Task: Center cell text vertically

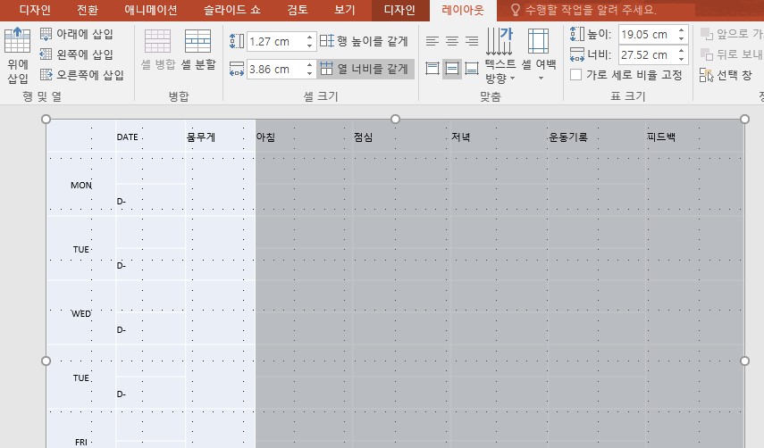Action: [452, 69]
